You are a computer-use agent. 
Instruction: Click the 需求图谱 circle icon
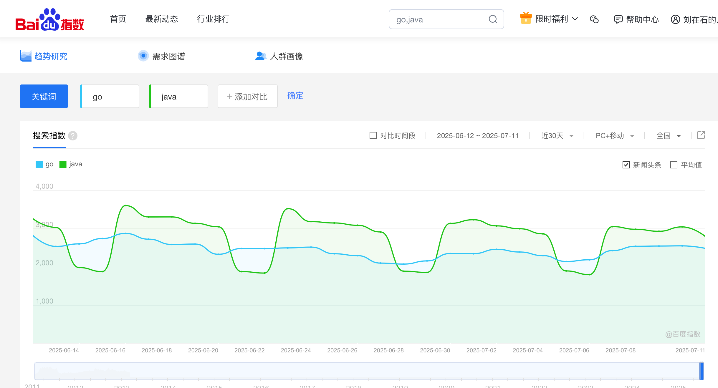(x=143, y=56)
